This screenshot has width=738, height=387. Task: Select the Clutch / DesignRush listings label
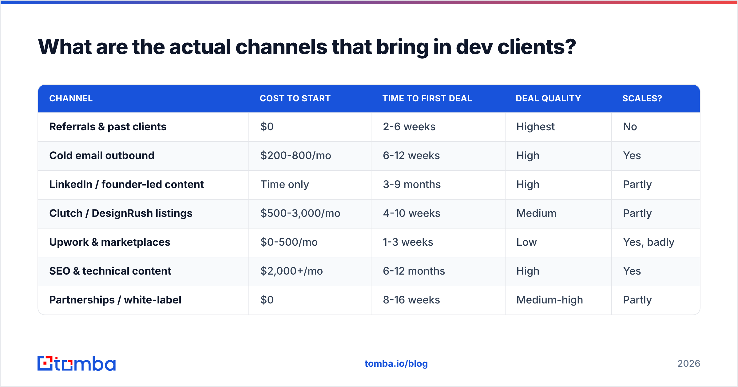[x=121, y=213]
